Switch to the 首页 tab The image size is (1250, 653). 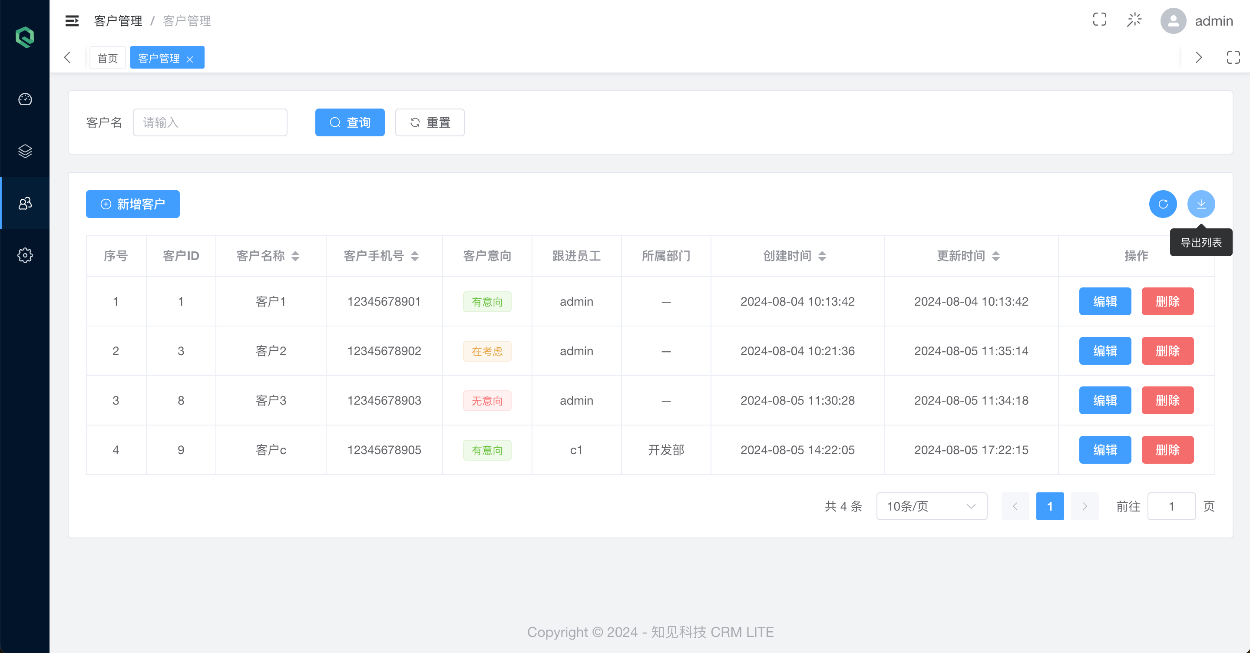click(x=107, y=58)
